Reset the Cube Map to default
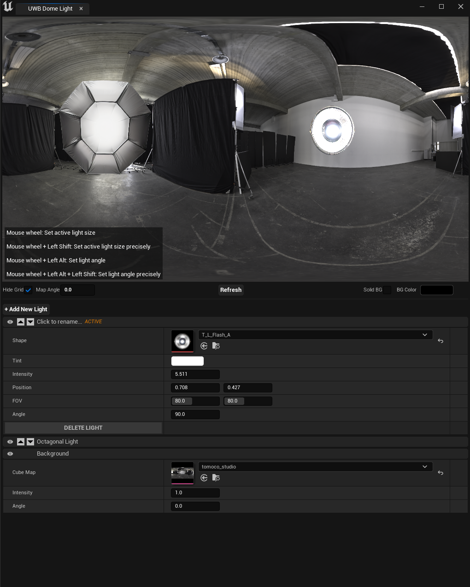 [x=441, y=473]
